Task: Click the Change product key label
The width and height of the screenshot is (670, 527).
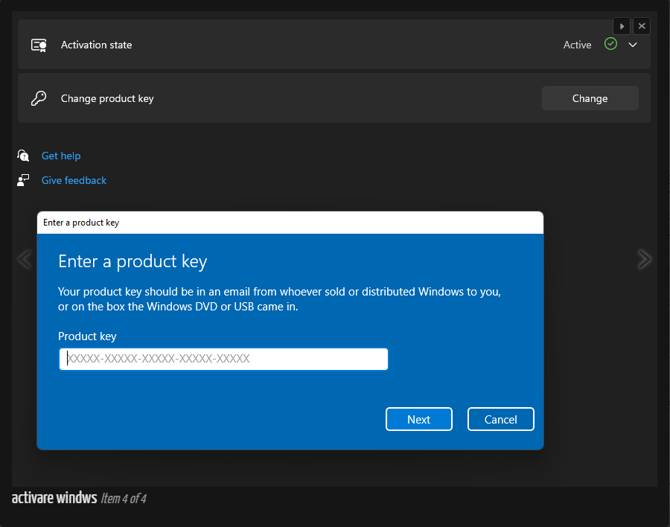Action: click(x=107, y=99)
